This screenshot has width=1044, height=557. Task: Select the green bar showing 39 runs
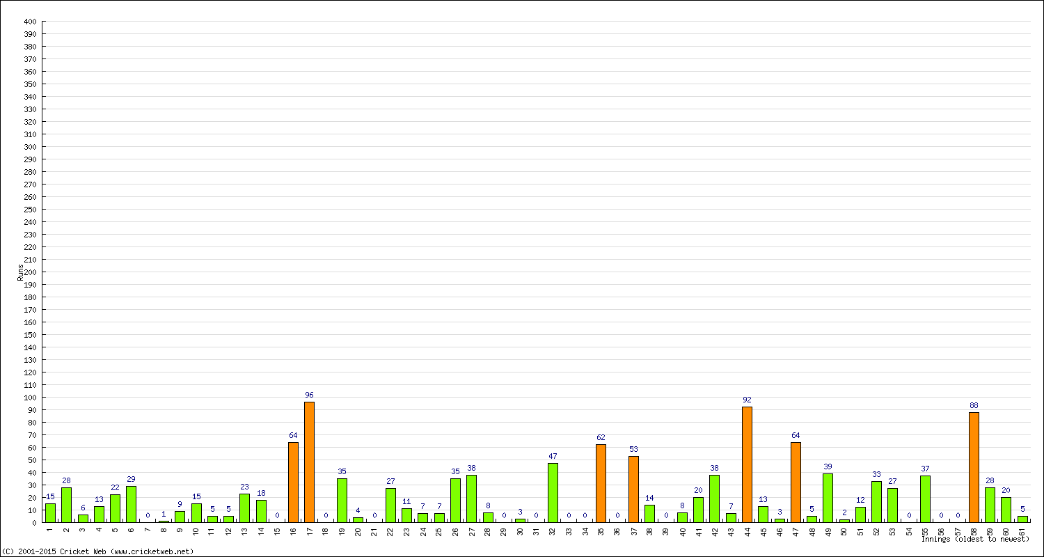(828, 498)
